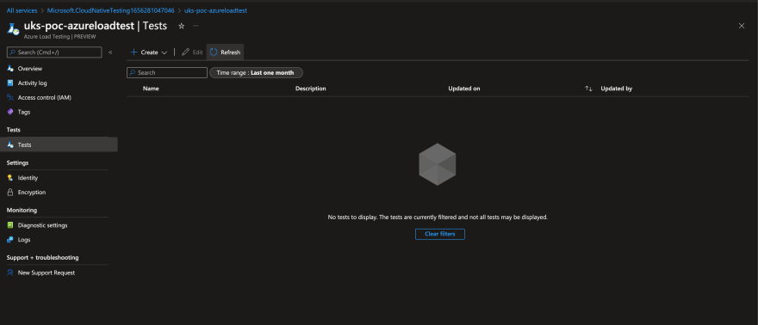Image resolution: width=758 pixels, height=325 pixels.
Task: Open the more options ellipsis in header
Action: 196,26
